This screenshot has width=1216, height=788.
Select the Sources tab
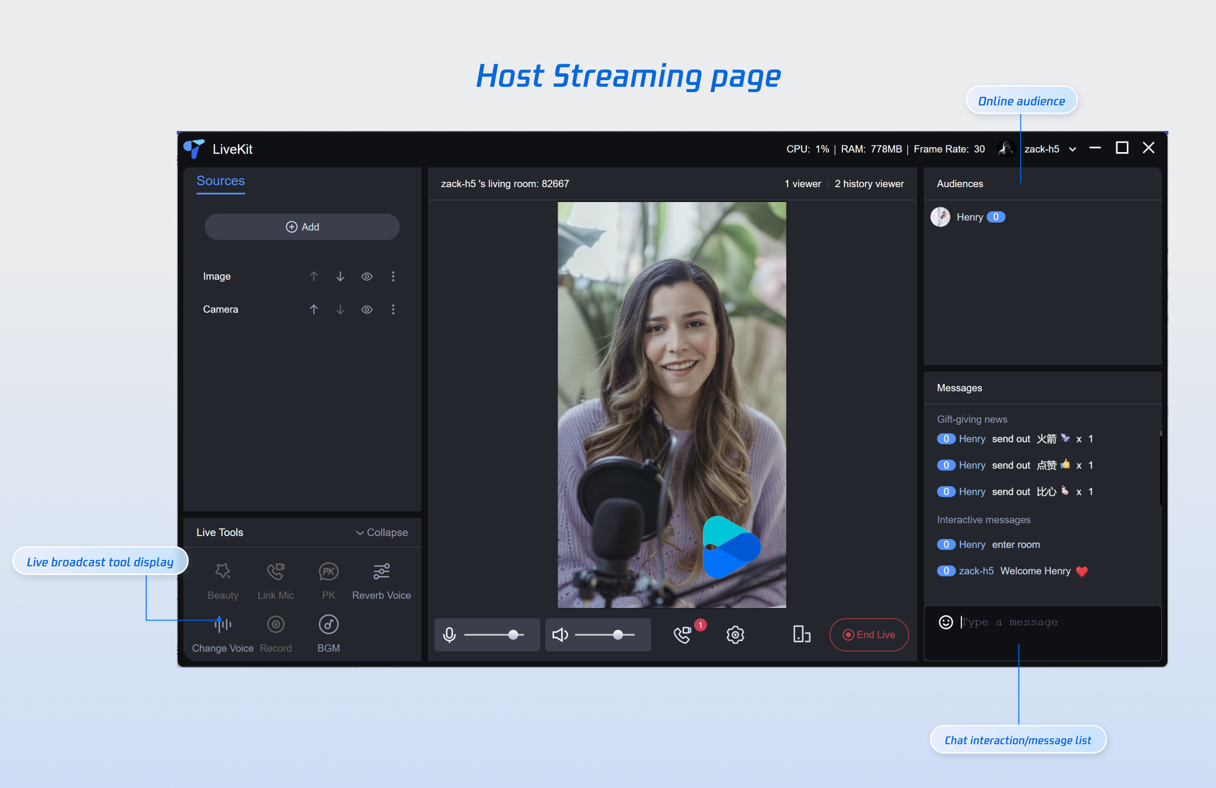220,181
